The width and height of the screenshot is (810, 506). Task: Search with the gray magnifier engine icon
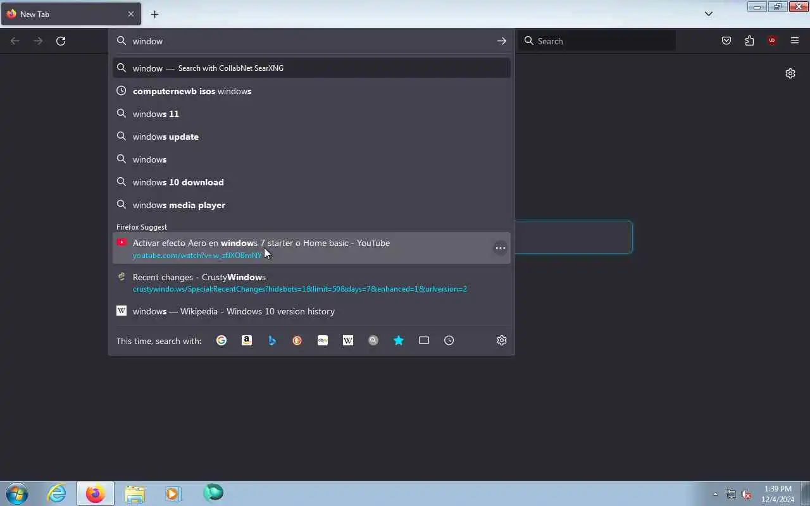[373, 340]
